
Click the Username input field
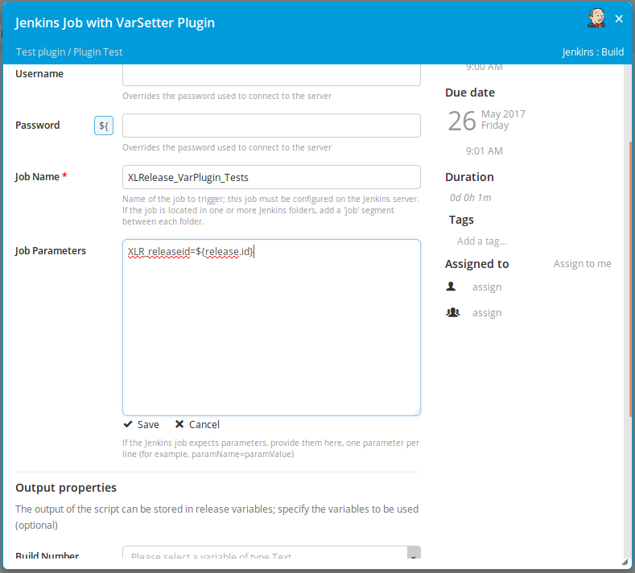(271, 75)
